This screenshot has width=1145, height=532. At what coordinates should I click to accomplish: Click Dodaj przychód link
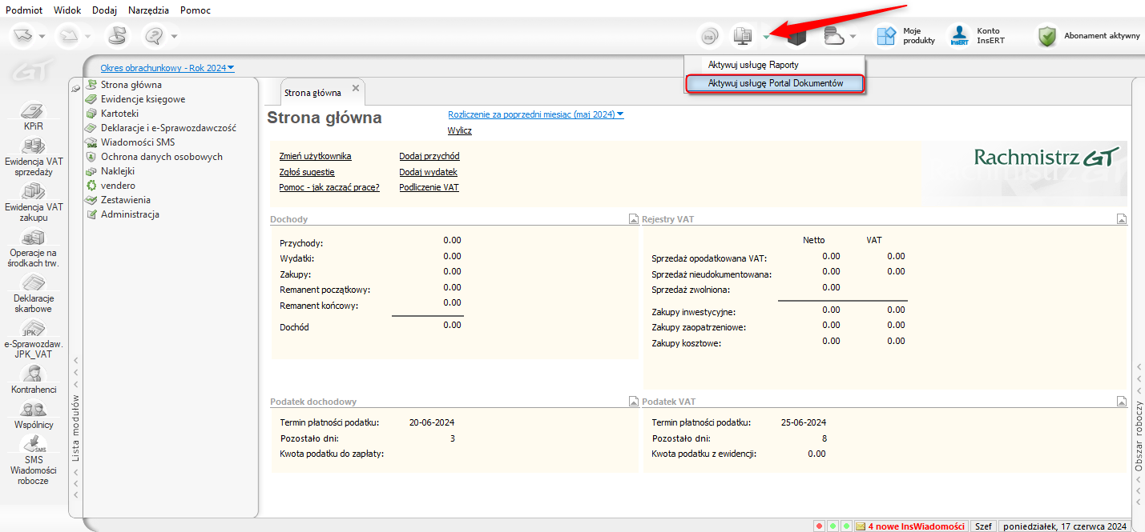click(429, 156)
